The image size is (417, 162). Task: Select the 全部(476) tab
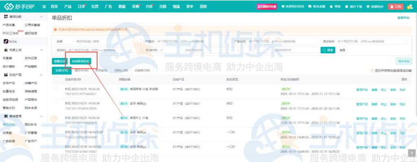coord(61,70)
